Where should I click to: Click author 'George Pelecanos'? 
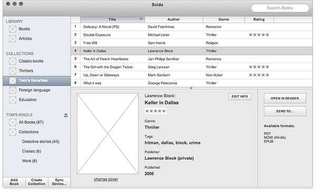pos(162,83)
